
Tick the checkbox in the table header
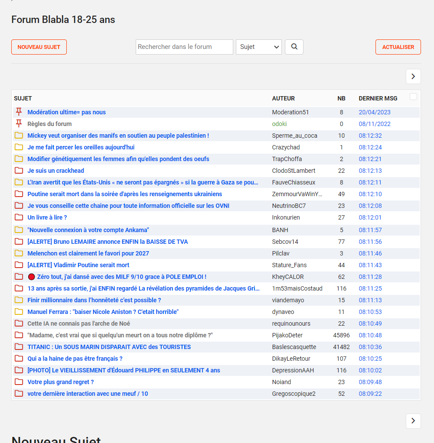(413, 97)
